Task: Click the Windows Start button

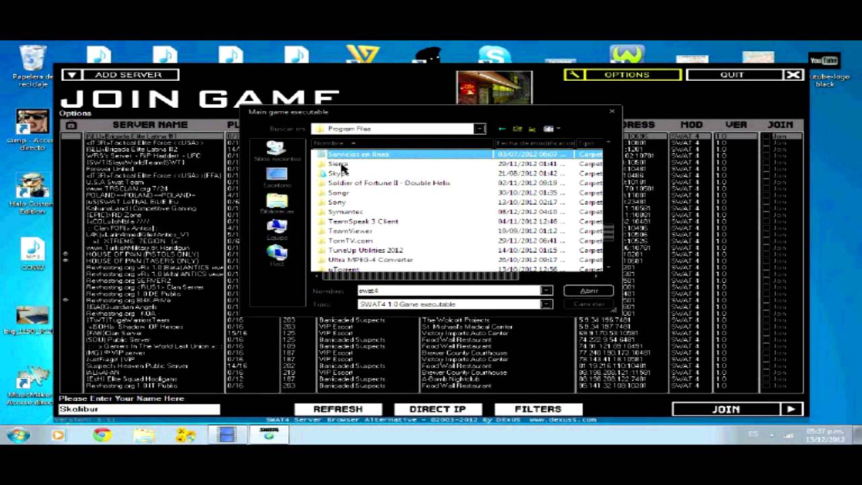Action: click(18, 435)
